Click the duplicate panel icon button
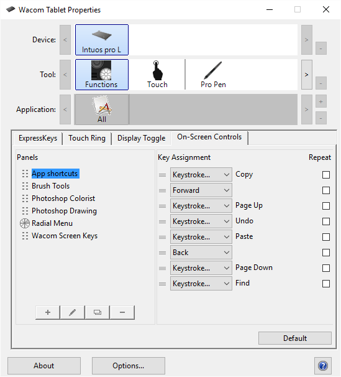The width and height of the screenshot is (341, 377). tap(98, 312)
